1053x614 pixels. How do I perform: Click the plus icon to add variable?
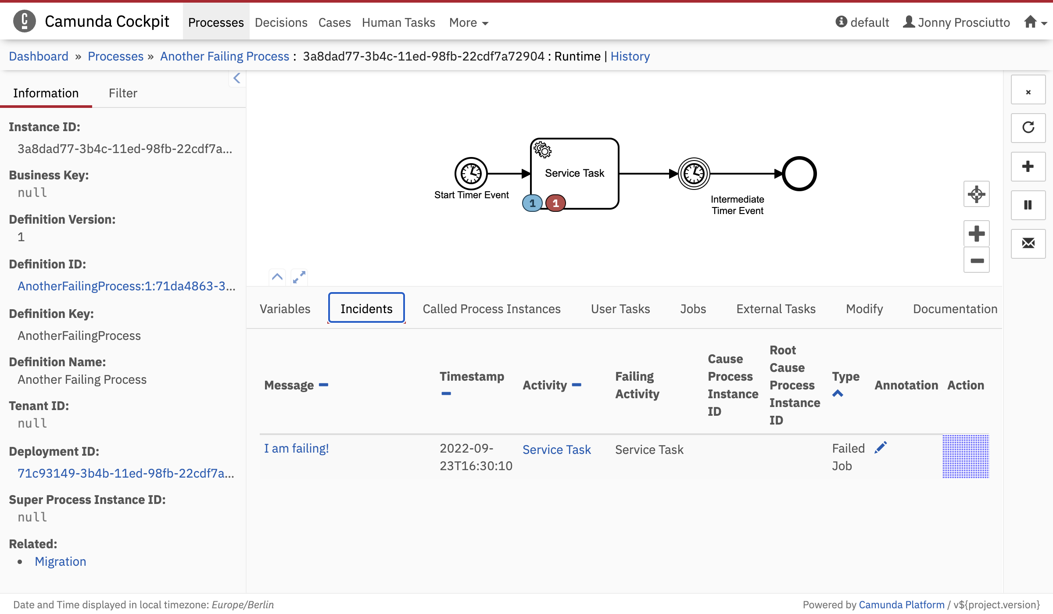[x=1028, y=166]
